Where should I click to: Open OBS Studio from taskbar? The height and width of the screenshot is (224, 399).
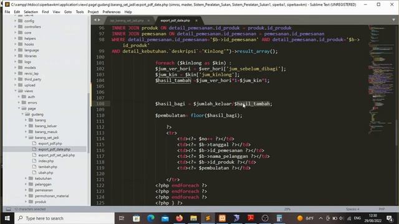tap(265, 218)
